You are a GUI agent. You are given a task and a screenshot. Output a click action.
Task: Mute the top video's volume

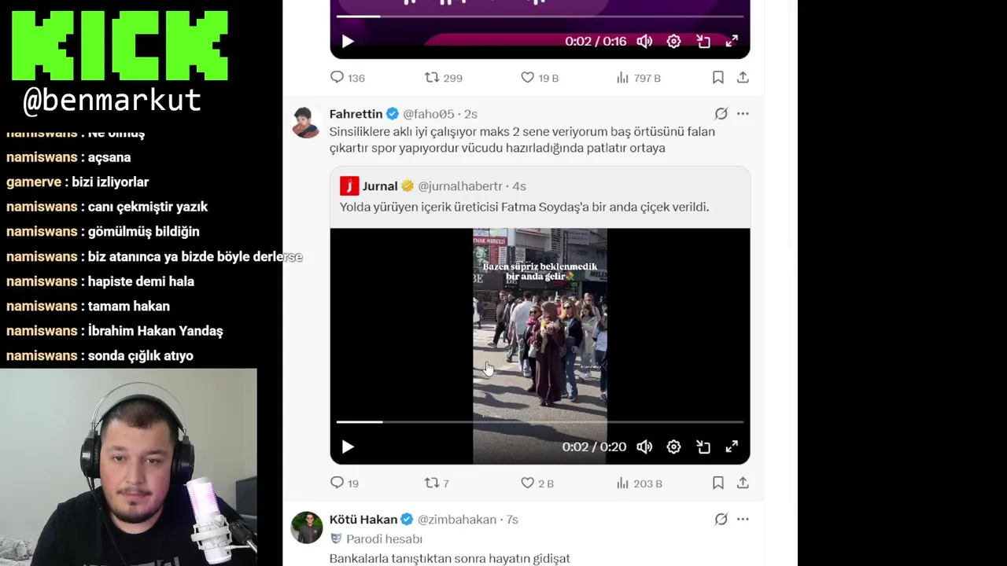coord(644,42)
